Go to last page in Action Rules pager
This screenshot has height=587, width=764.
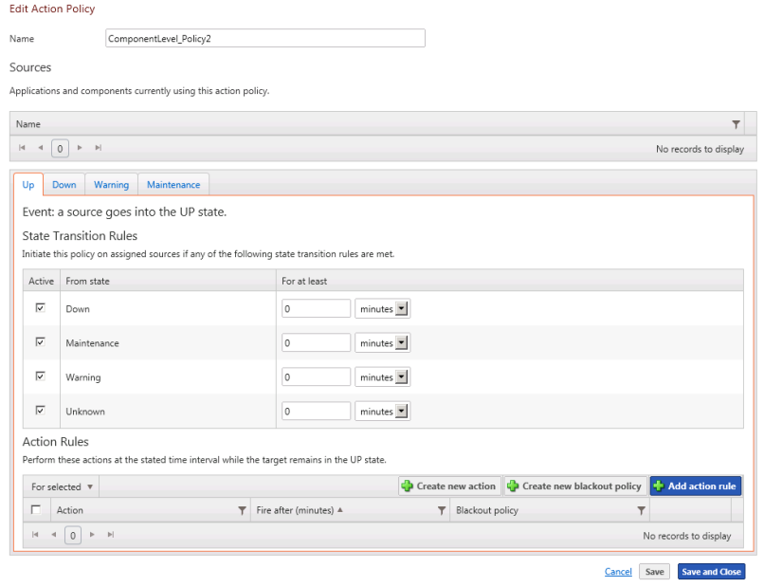[111, 535]
